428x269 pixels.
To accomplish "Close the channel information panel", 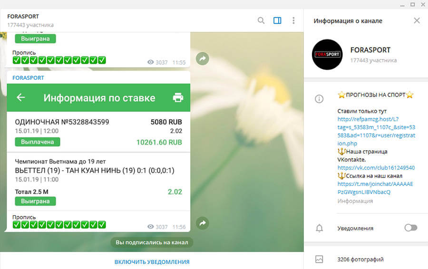I will point(417,20).
